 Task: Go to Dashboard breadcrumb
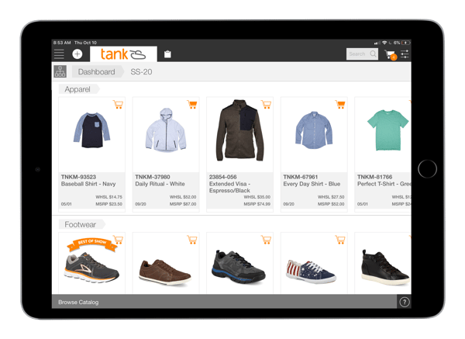click(x=96, y=72)
